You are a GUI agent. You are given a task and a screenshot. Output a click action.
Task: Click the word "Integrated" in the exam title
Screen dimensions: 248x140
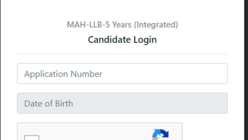pyautogui.click(x=156, y=25)
